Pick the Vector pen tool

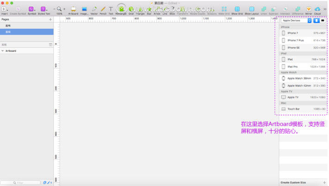tap(94, 10)
